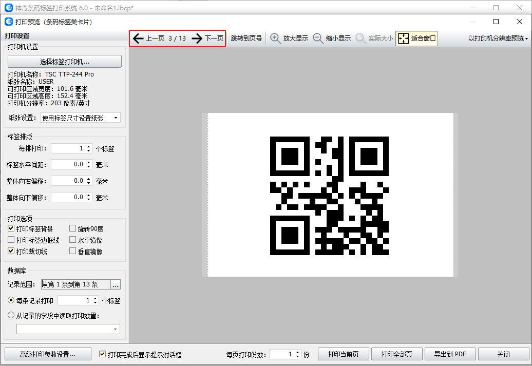Open record range browse button (...)

116,284
